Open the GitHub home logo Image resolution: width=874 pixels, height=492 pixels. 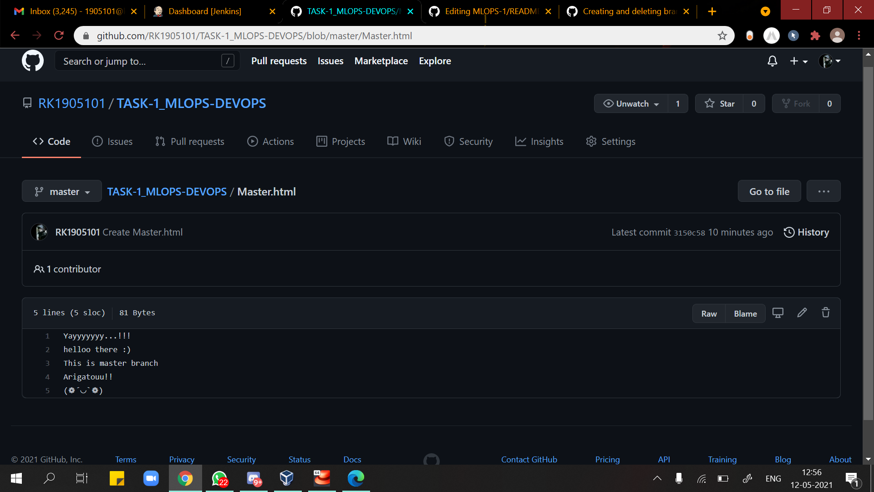coord(33,61)
